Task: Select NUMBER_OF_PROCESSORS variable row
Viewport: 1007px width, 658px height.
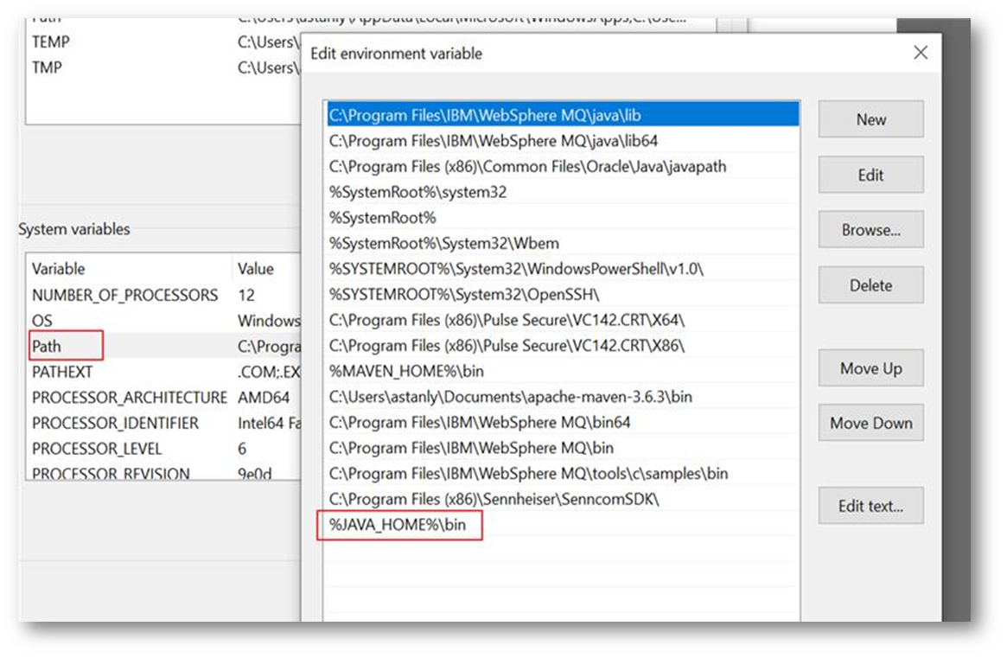Action: point(124,295)
